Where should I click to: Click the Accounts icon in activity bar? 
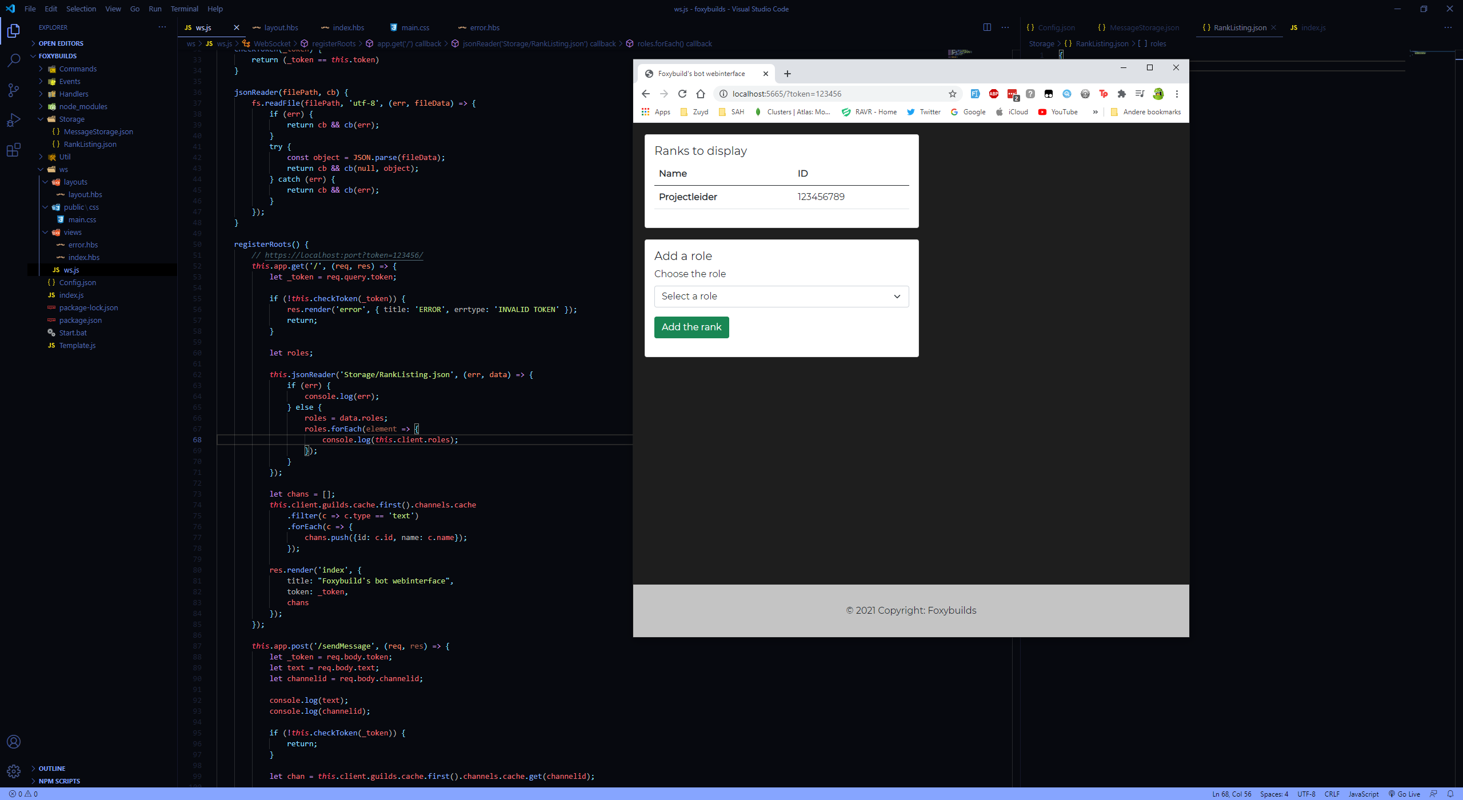point(14,742)
